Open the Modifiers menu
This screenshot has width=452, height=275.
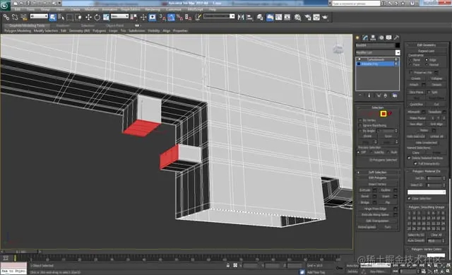[91, 9]
